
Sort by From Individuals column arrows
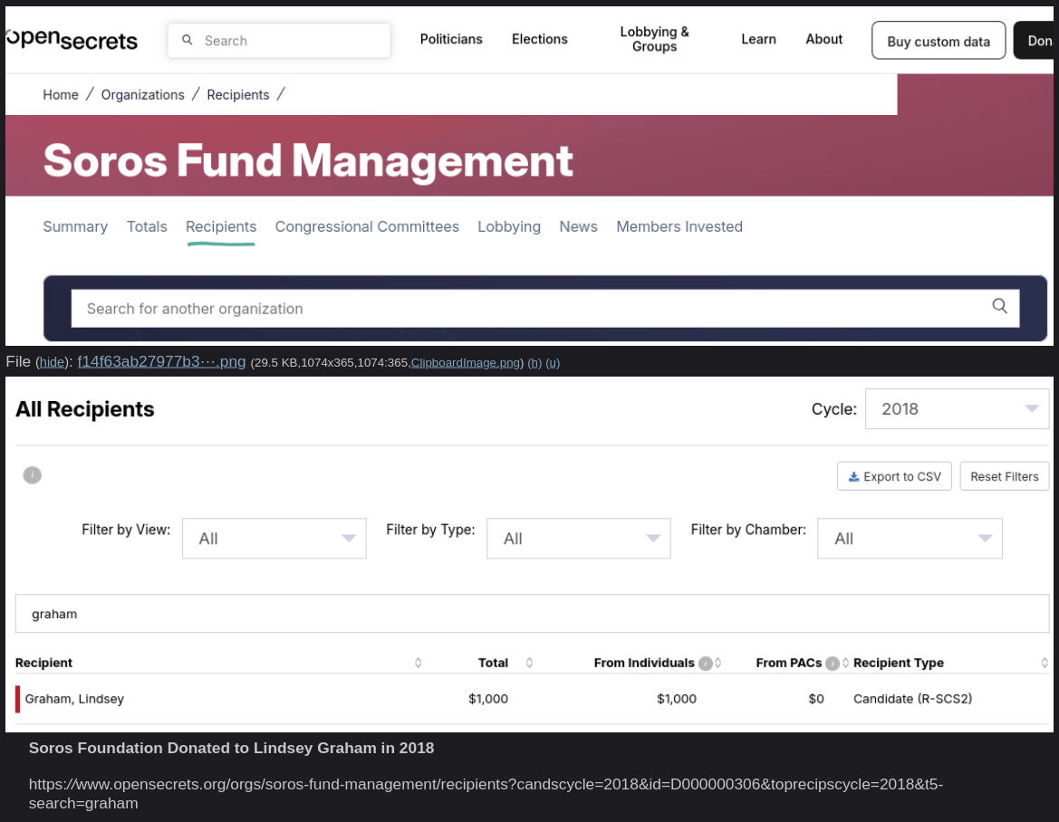click(x=718, y=663)
